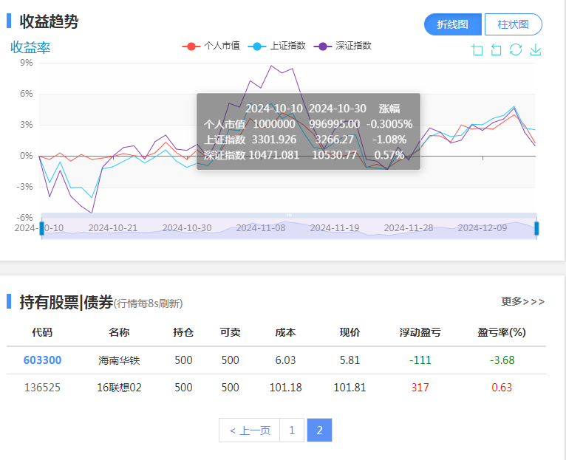The image size is (566, 460).
Task: Toggle the 深证指数 legend series
Action: [x=343, y=46]
